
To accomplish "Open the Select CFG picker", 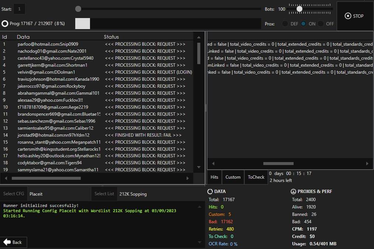I will (x=14, y=194).
